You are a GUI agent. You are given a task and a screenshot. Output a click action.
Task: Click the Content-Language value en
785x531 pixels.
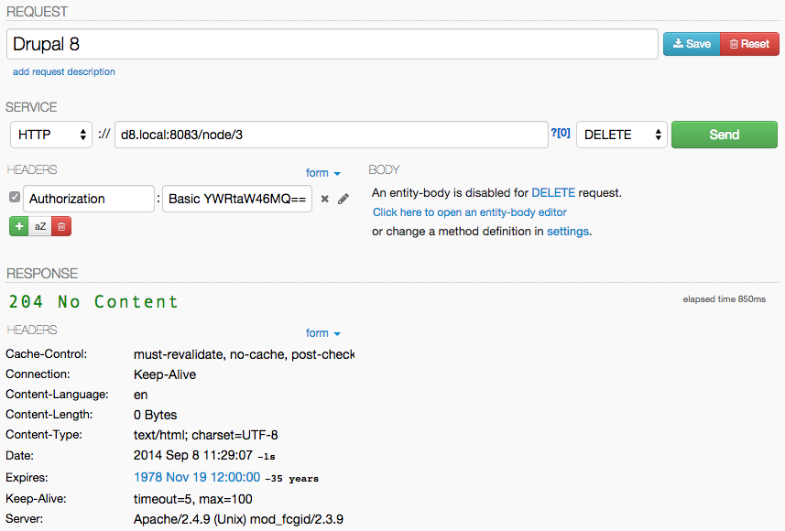[141, 395]
